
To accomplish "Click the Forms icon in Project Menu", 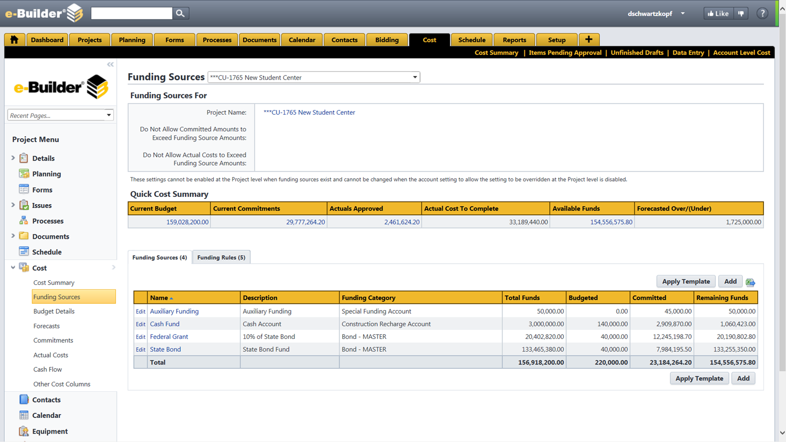I will (x=24, y=190).
